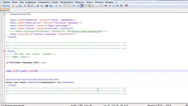Viewport: 188px width, 106px height.
Task: Place cursor in the img src="1.png" line
Action: (22, 71)
